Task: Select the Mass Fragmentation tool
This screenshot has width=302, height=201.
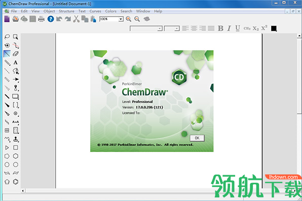Action: click(x=16, y=45)
